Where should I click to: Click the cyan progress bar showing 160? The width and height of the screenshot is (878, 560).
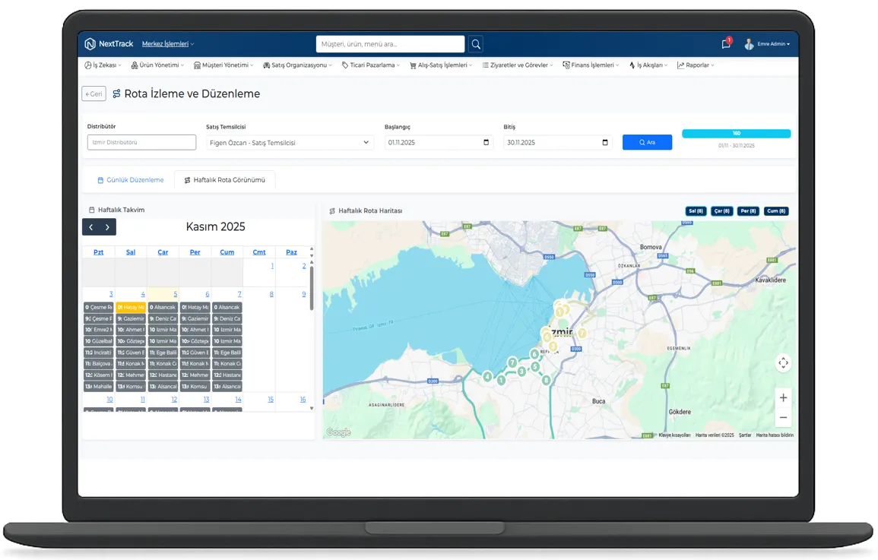tap(736, 134)
